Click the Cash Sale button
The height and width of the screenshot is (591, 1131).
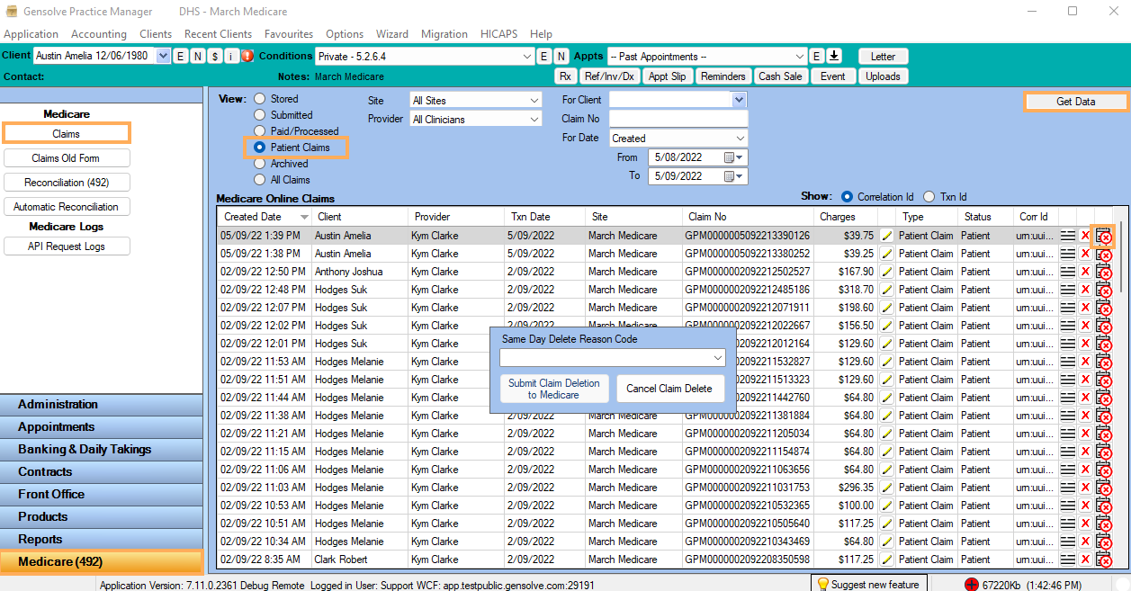coord(780,76)
